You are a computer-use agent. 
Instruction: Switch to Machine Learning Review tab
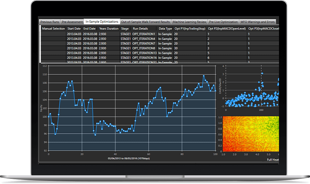pos(189,22)
